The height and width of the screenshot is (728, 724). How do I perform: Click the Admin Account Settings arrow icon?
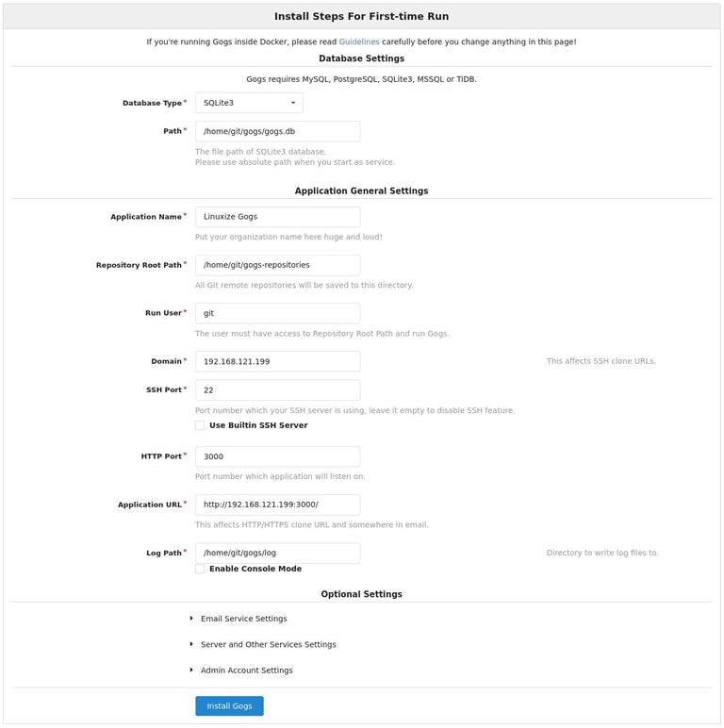[191, 670]
